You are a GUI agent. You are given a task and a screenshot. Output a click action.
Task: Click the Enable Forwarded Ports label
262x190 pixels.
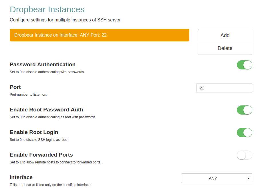point(41,155)
